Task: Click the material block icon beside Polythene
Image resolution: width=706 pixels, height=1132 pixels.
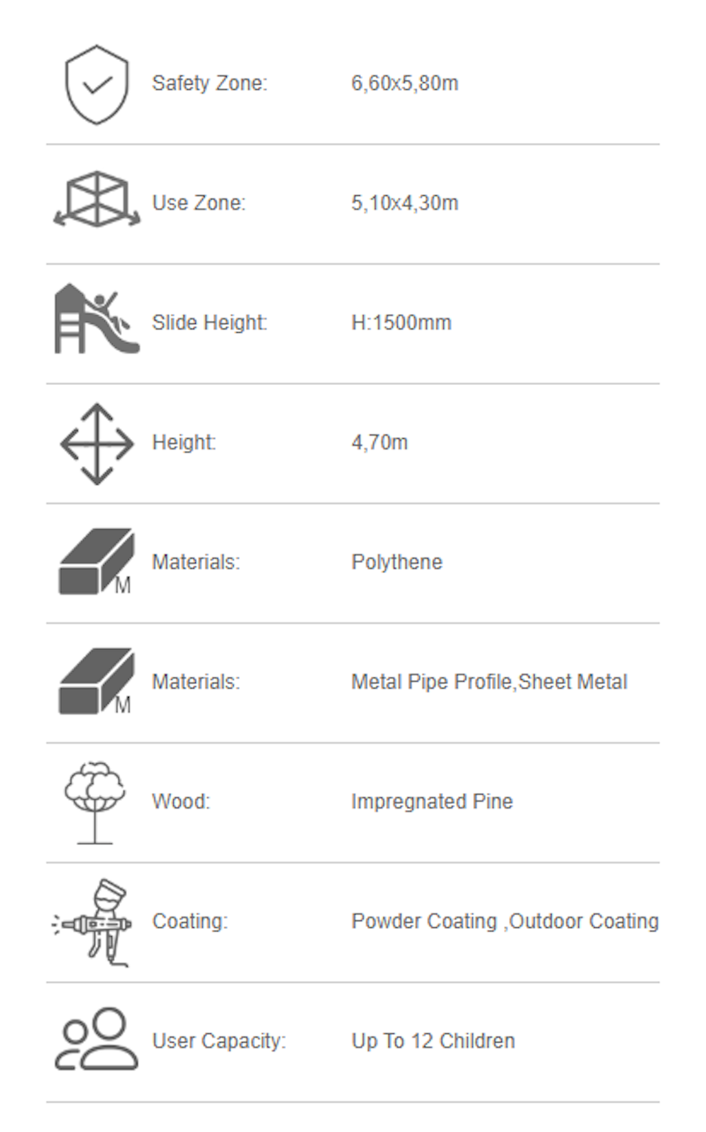Action: tap(96, 562)
